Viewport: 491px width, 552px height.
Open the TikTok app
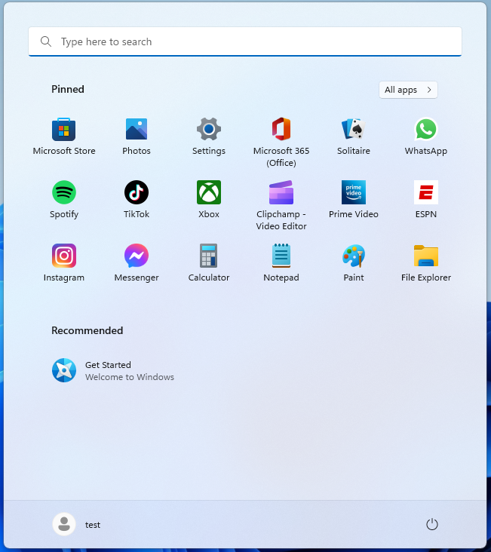click(x=137, y=200)
